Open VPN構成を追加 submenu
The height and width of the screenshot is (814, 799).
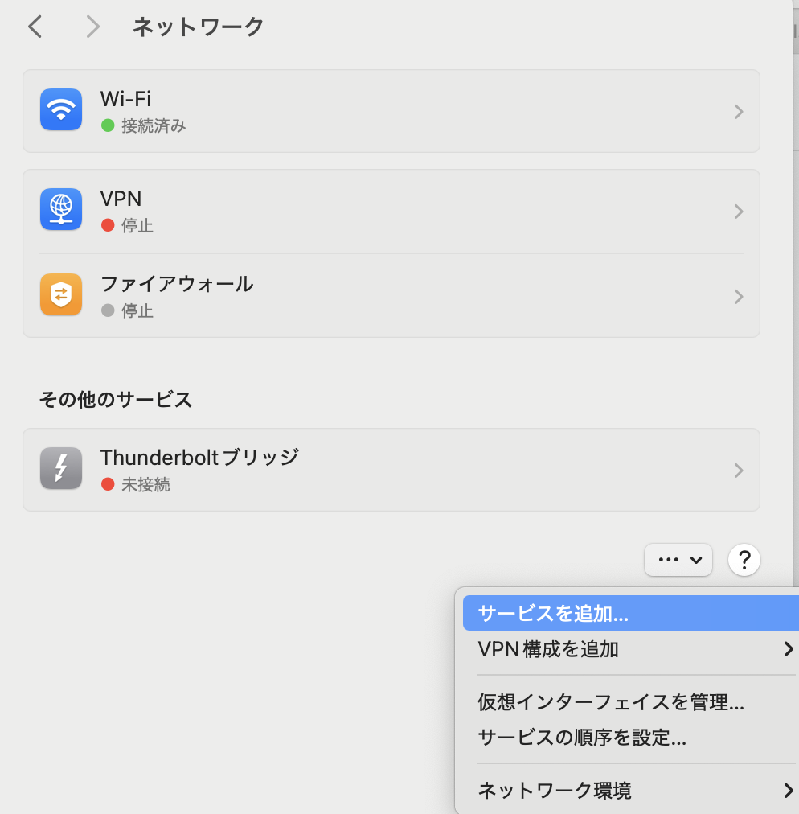[631, 649]
